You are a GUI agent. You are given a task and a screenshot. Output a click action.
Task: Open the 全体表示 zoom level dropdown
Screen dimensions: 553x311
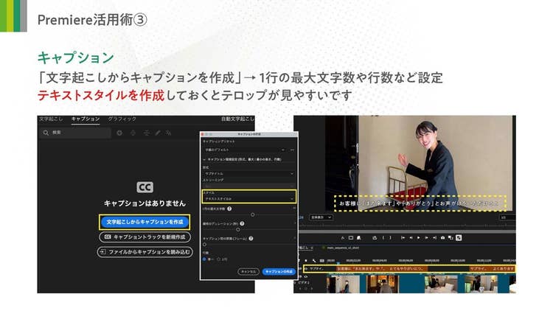pyautogui.click(x=321, y=217)
